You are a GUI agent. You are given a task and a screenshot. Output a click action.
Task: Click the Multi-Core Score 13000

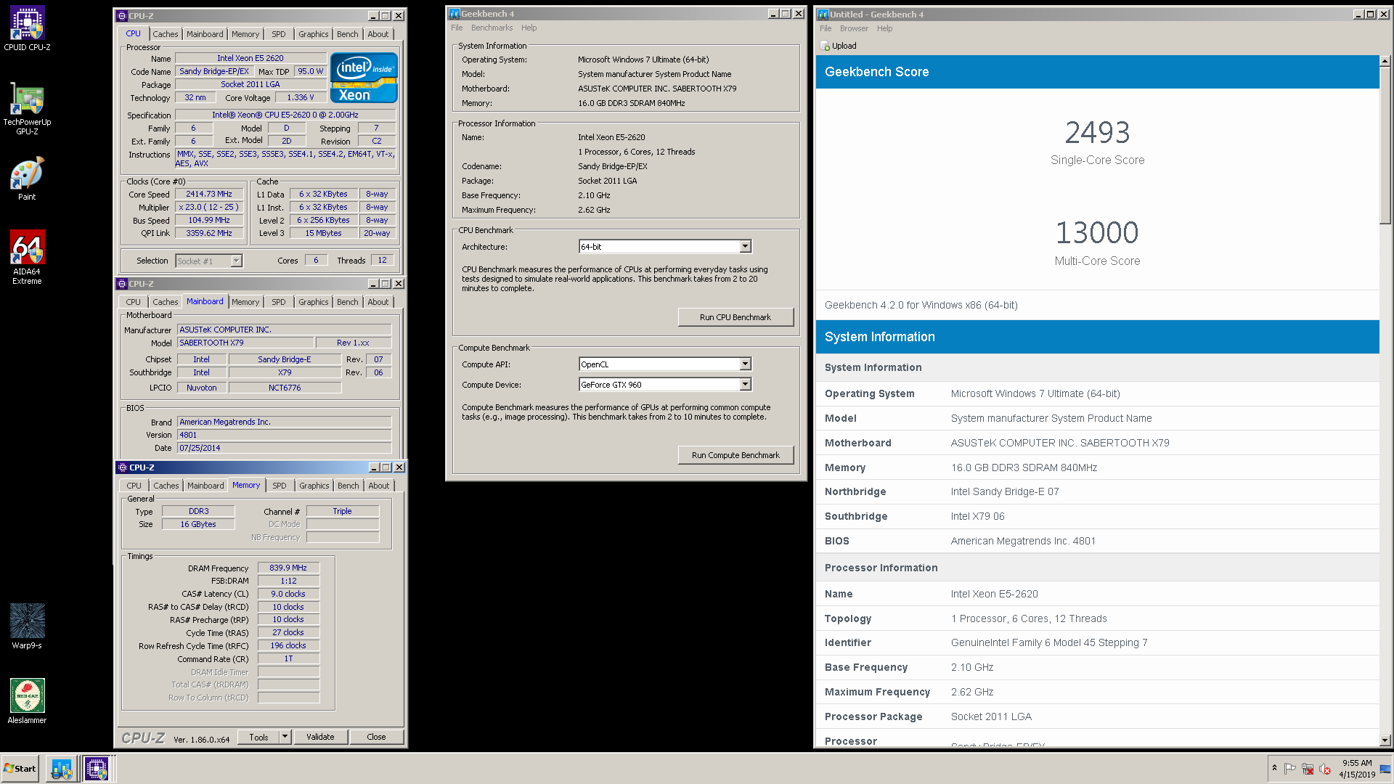(1097, 233)
